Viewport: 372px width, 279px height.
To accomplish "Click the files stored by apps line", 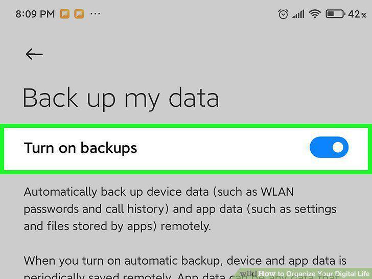I will [117, 226].
